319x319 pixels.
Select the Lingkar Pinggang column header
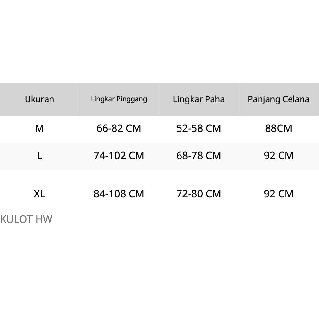point(119,99)
